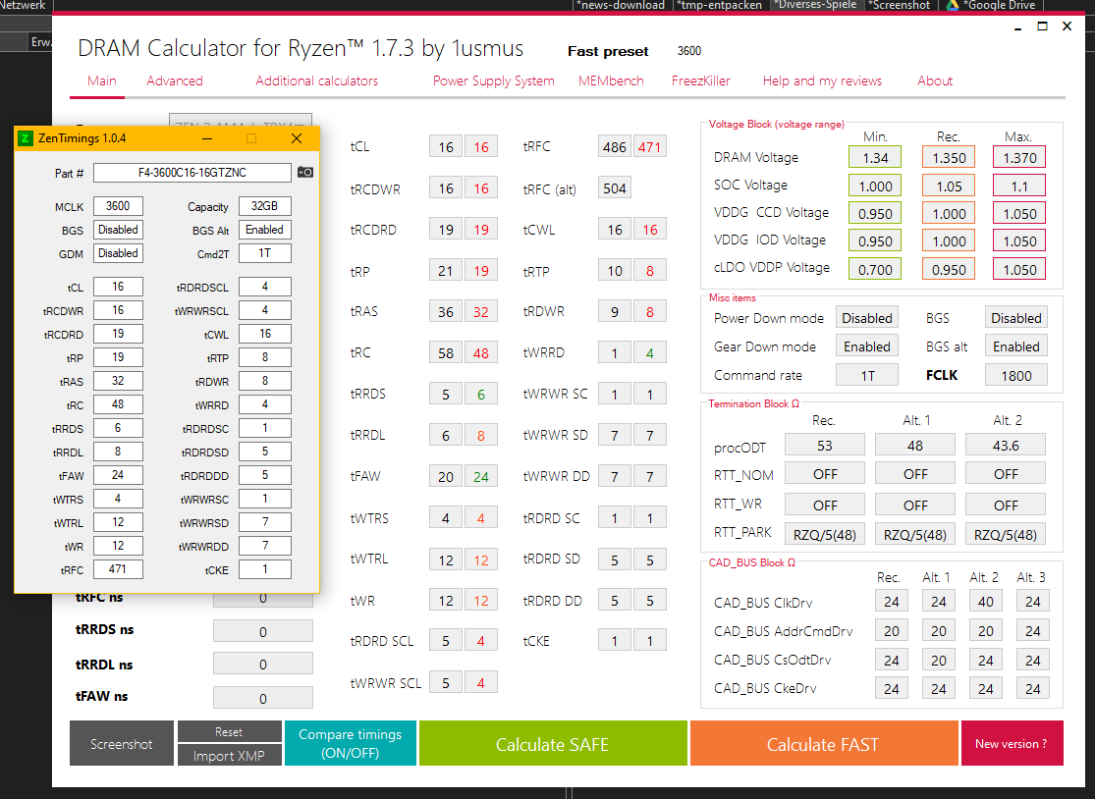The image size is (1095, 799).
Task: Click the tRRDL ns value field
Action: (262, 664)
